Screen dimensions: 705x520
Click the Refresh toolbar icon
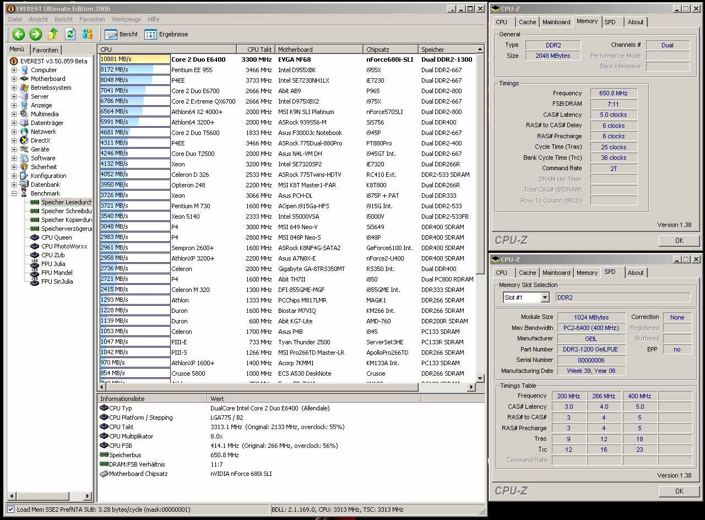pos(70,34)
